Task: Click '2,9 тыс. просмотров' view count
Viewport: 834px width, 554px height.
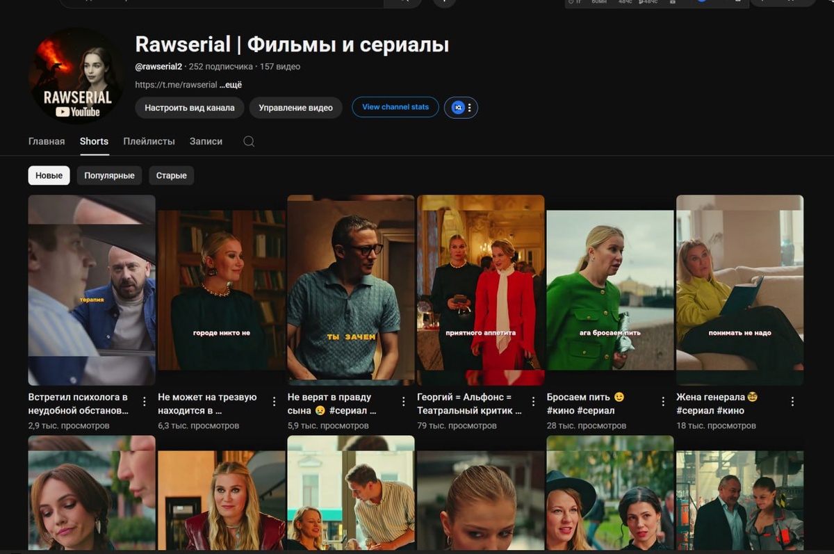Action: coord(69,425)
